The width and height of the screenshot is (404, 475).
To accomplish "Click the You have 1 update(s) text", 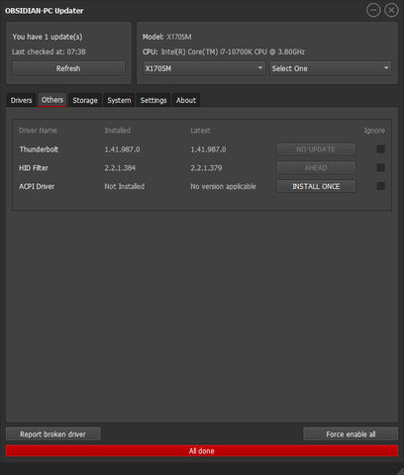I will (48, 37).
